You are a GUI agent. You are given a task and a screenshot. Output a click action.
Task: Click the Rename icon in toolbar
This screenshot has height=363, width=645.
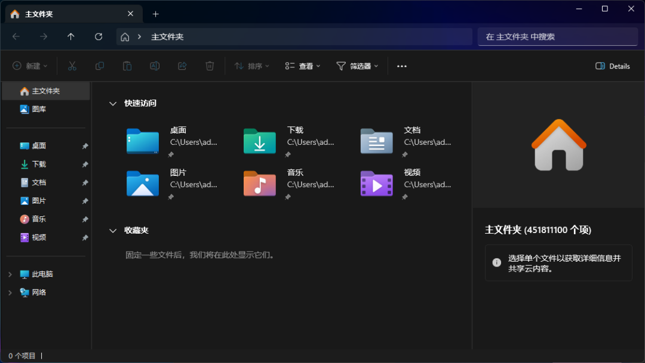pos(155,66)
